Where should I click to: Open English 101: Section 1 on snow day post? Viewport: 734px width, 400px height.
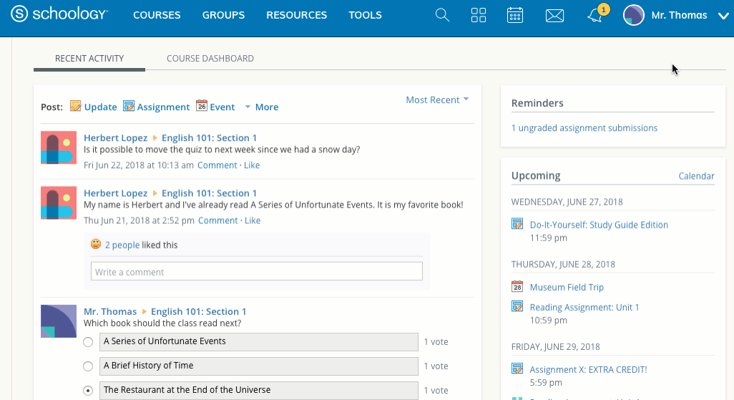point(209,137)
